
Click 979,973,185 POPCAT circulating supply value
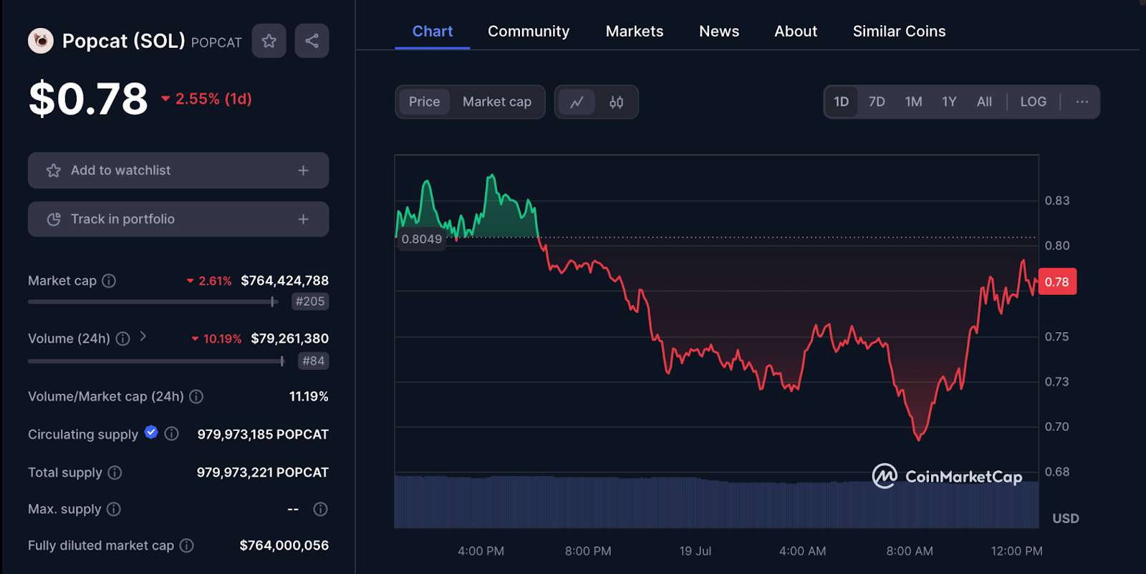(x=263, y=434)
